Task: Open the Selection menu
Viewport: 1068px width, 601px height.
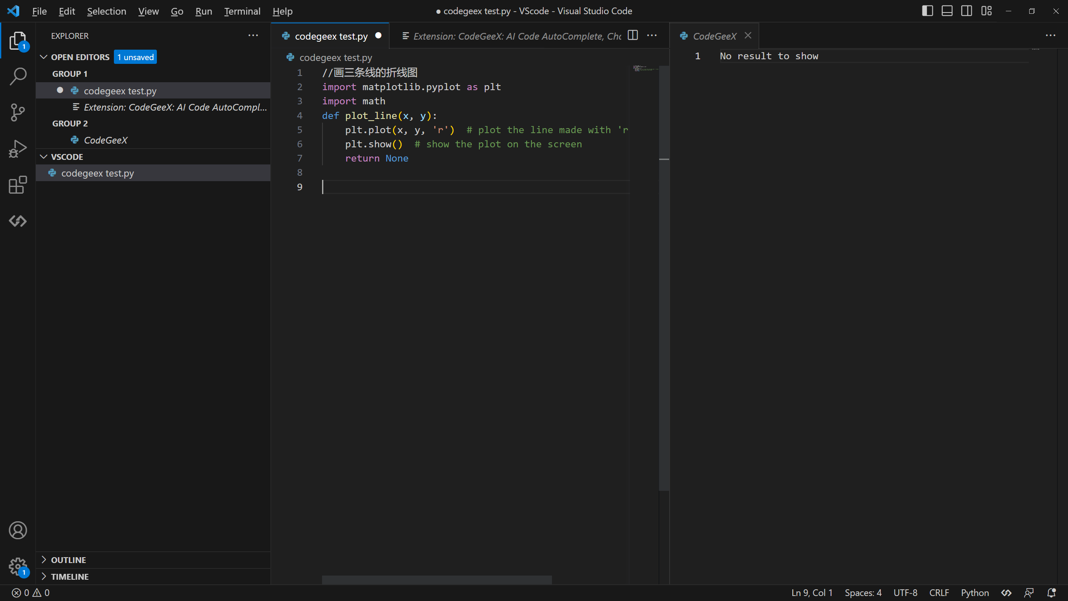Action: click(106, 11)
